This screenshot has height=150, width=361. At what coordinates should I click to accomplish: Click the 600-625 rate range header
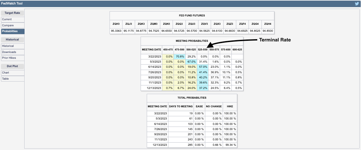(x=237, y=49)
